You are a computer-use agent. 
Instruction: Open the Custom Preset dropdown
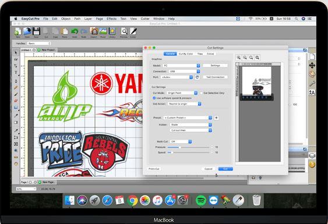click(188, 118)
